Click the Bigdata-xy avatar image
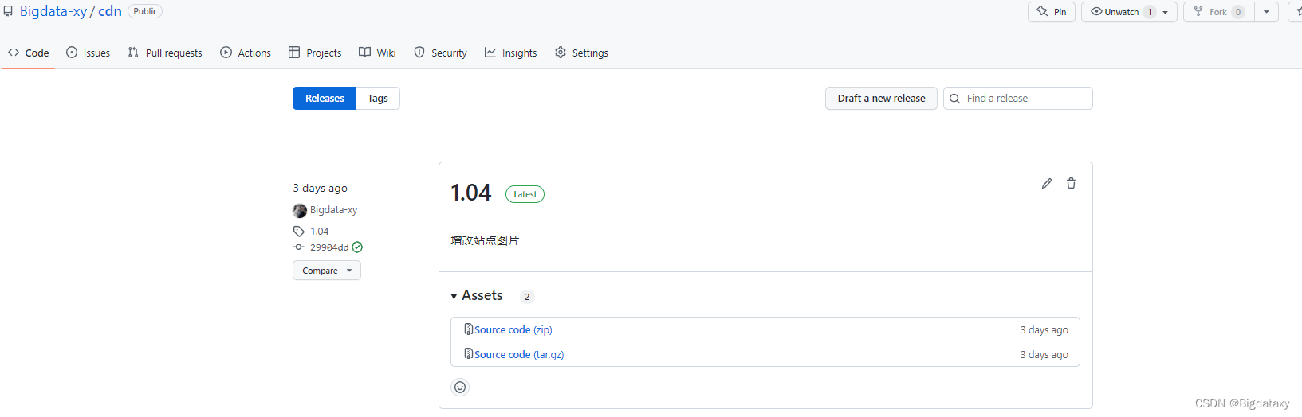This screenshot has height=417, width=1302. tap(300, 210)
